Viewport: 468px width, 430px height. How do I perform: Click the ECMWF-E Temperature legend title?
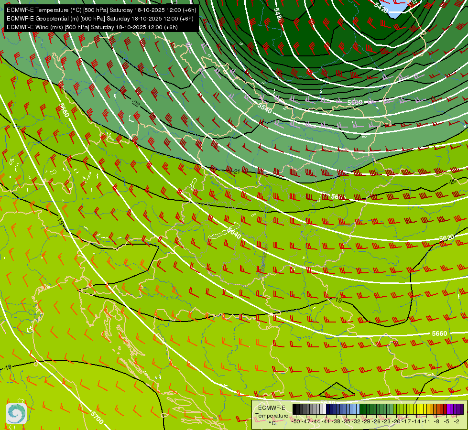[272, 411]
